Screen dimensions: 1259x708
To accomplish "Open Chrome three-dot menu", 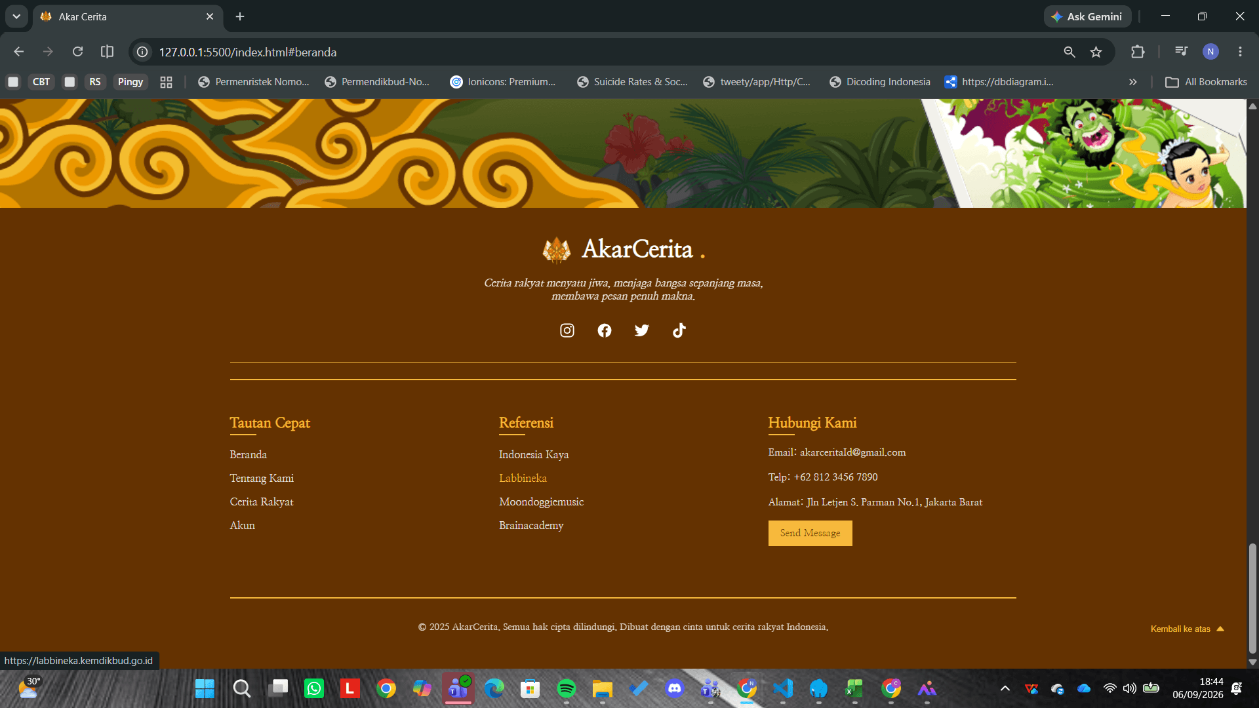I will pos(1240,52).
